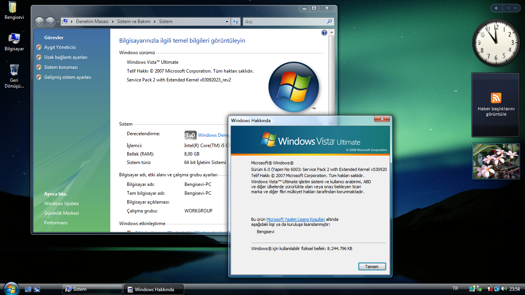Viewport: 525px width, 295px height.
Task: Open the volume speaker tray icon
Action: (x=503, y=289)
